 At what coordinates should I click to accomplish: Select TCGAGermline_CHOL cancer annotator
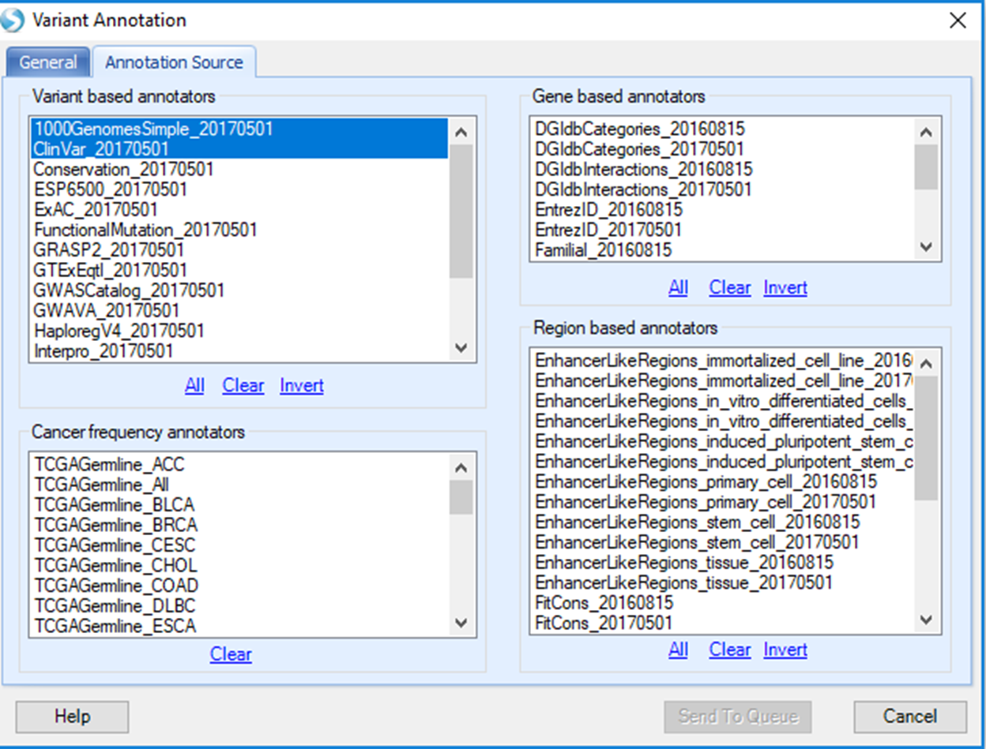239,566
